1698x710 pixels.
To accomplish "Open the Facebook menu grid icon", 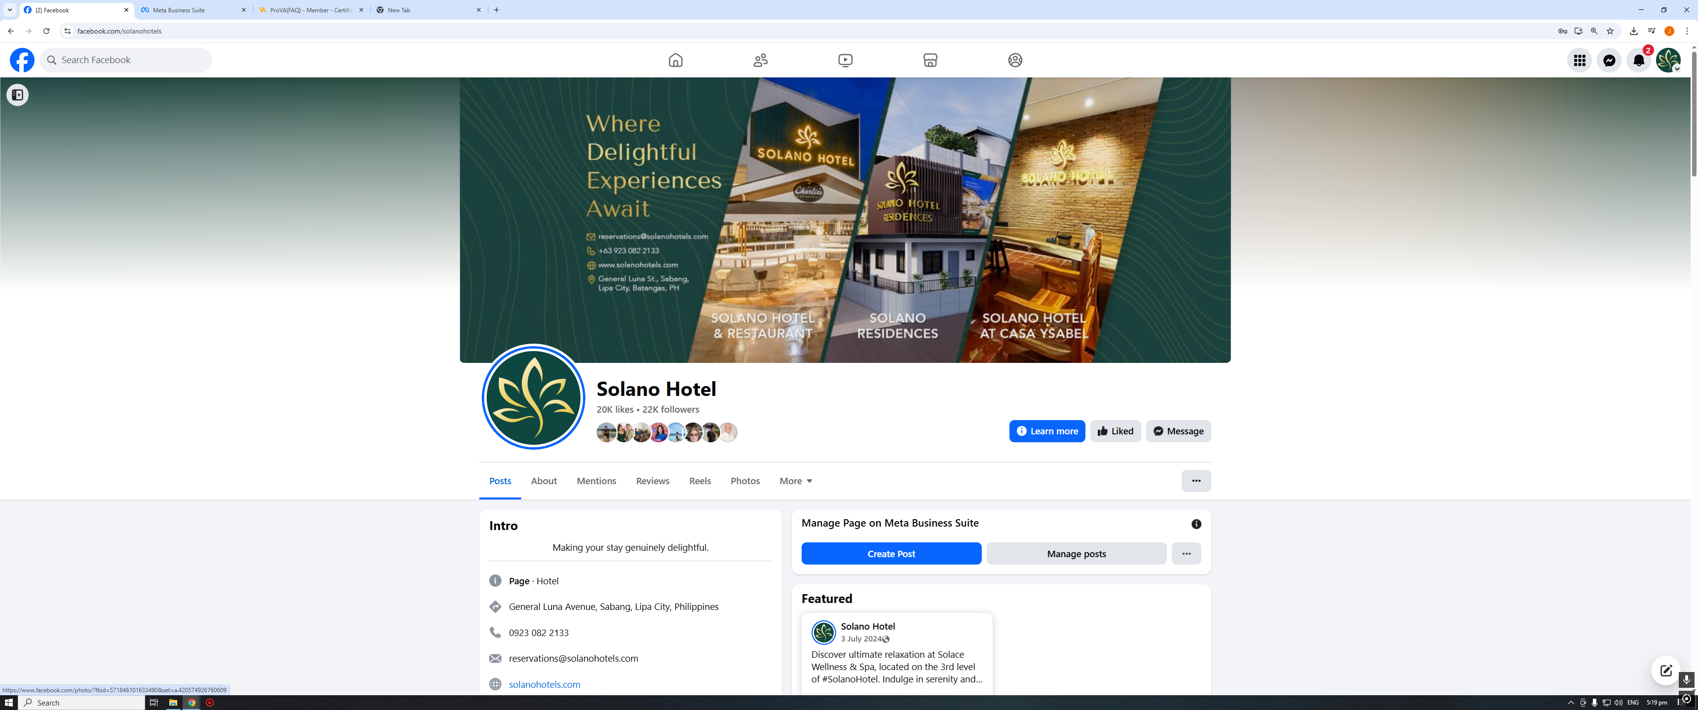I will click(1580, 60).
